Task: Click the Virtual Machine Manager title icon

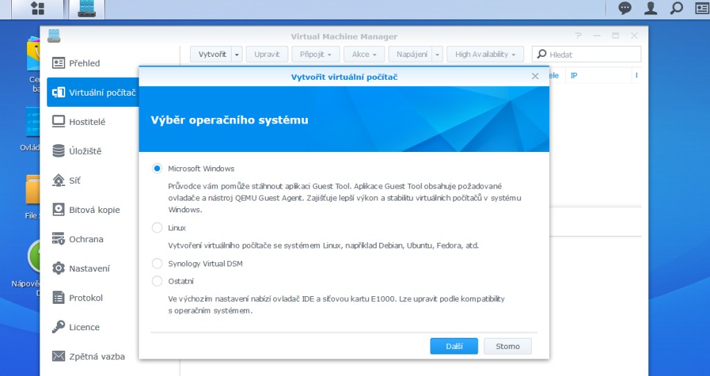Action: [x=54, y=36]
